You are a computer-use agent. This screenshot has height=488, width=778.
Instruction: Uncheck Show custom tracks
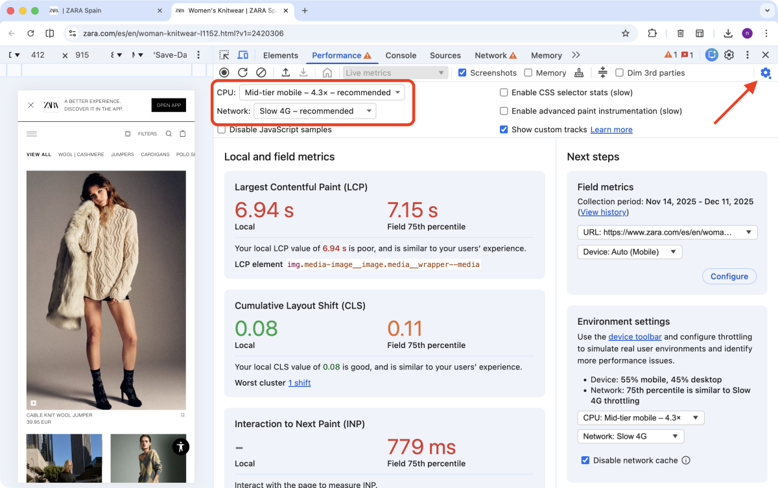point(504,129)
